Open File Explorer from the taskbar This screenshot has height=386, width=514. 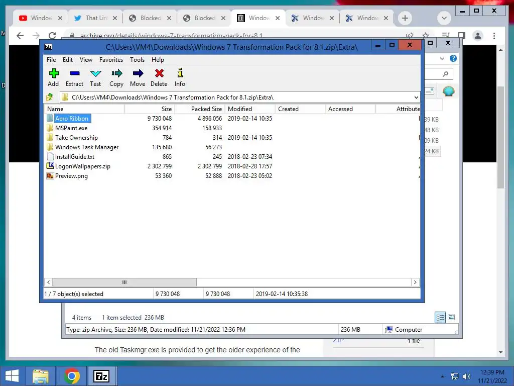(41, 376)
